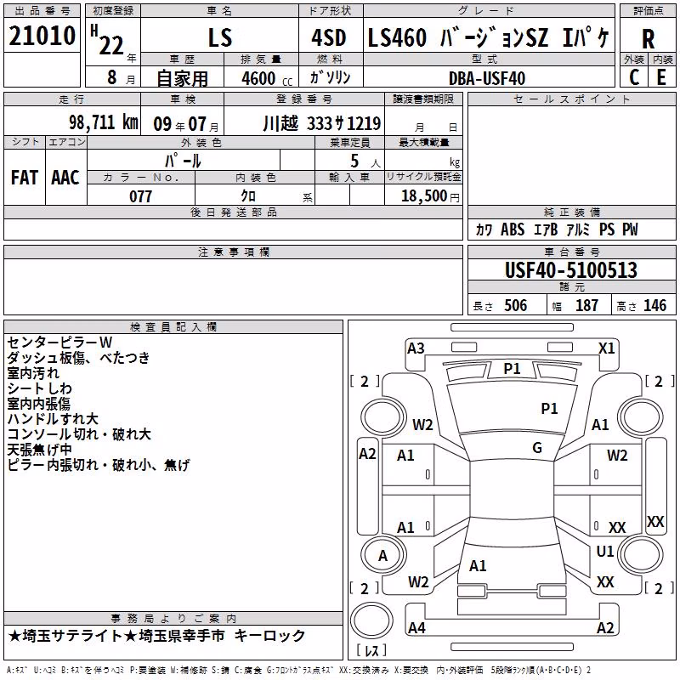Select the interior grade E
680x680 pixels.
click(661, 77)
